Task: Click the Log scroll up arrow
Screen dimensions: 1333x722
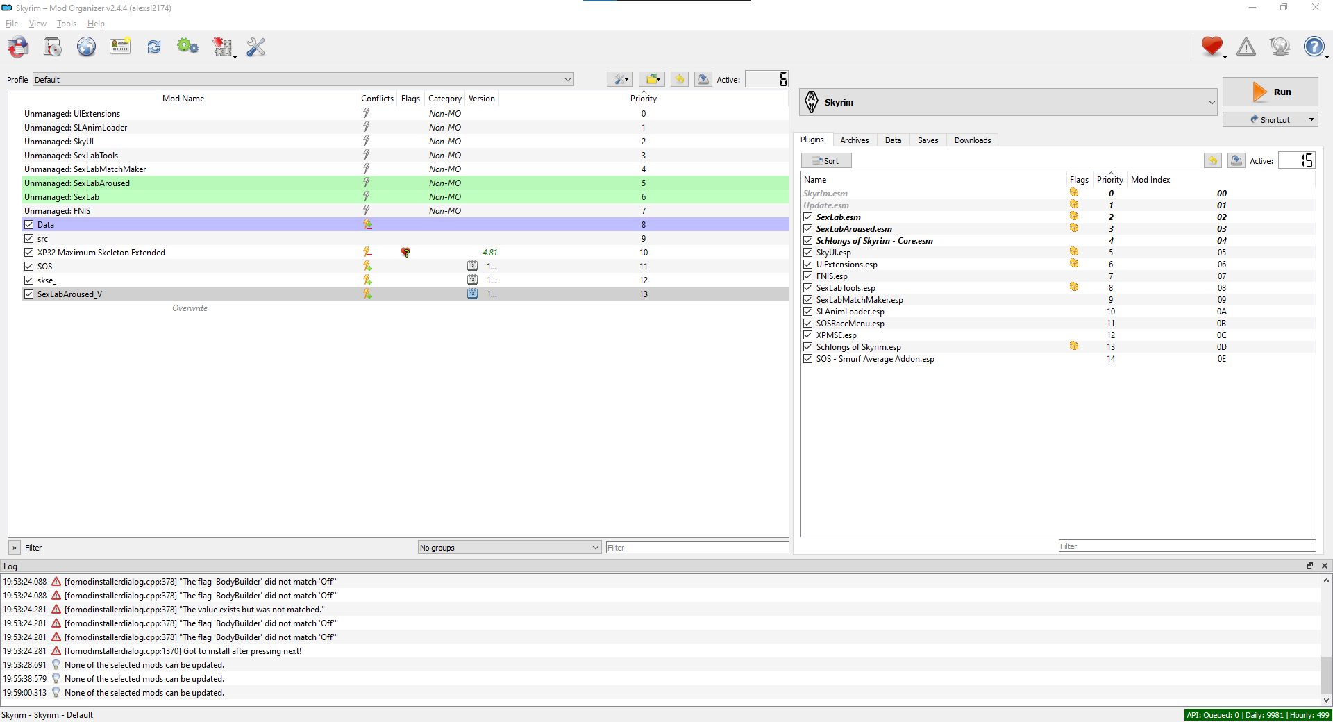Action: coord(1326,580)
